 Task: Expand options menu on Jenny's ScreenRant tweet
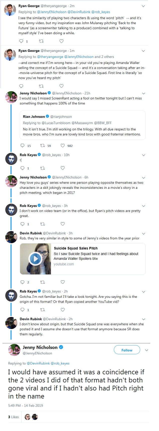[x=144, y=93]
